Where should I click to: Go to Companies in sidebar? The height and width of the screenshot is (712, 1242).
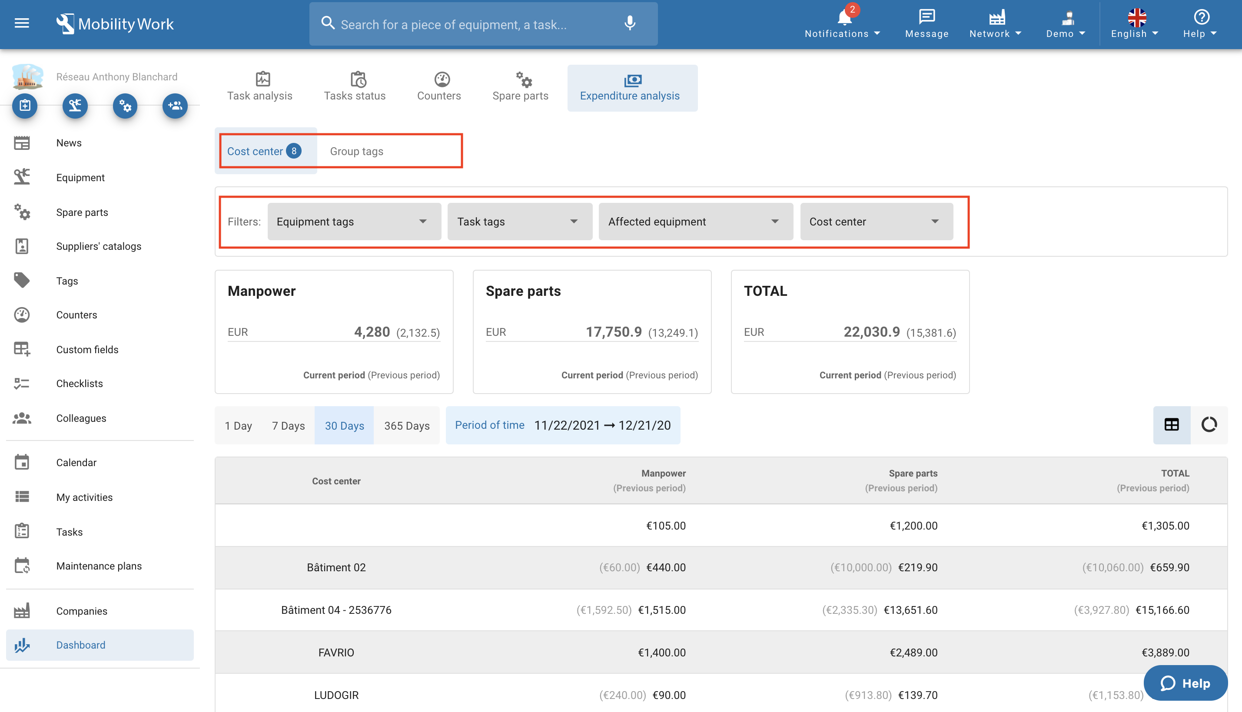(x=100, y=611)
